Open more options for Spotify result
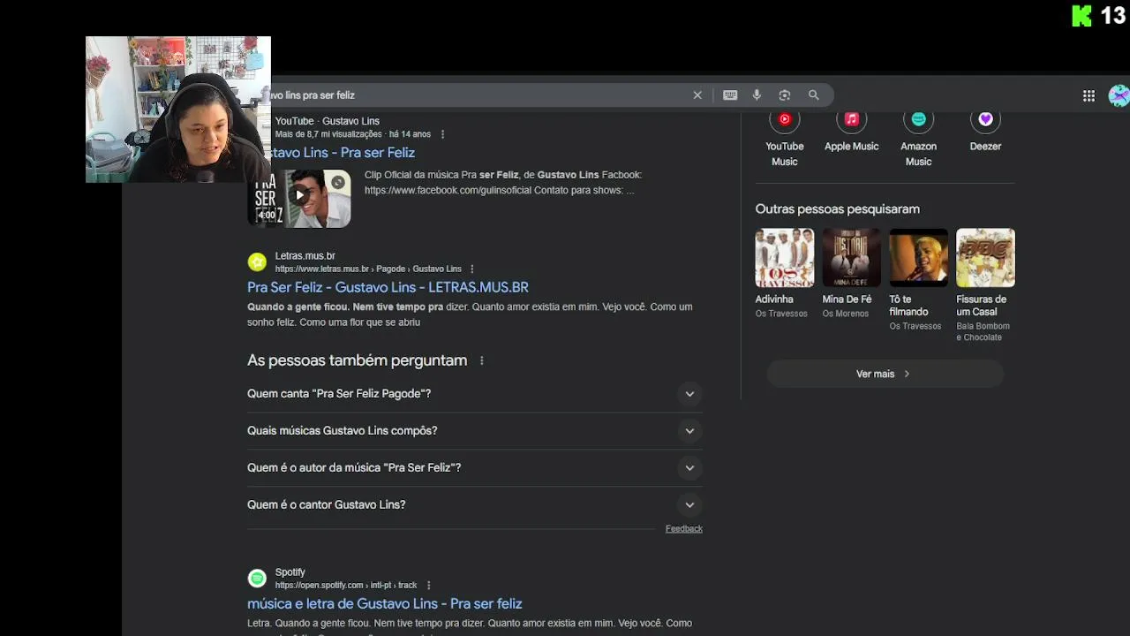This screenshot has width=1130, height=636. point(429,585)
